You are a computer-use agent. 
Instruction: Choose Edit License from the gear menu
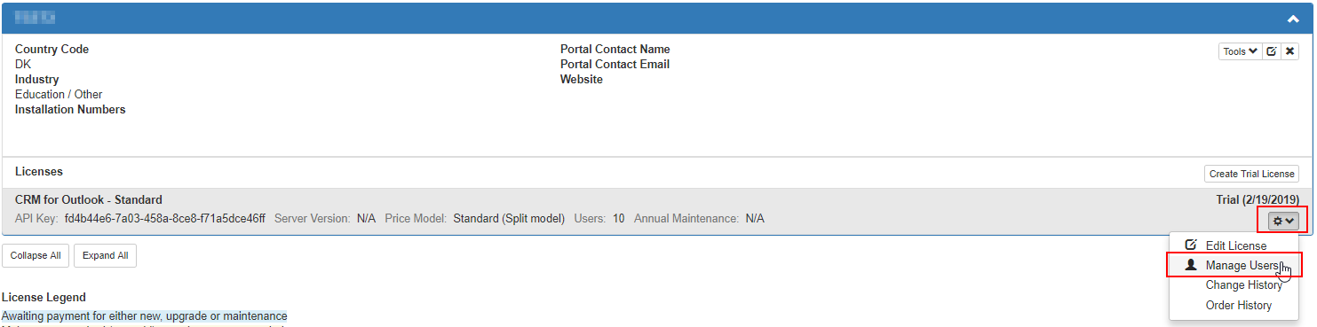click(x=1234, y=245)
